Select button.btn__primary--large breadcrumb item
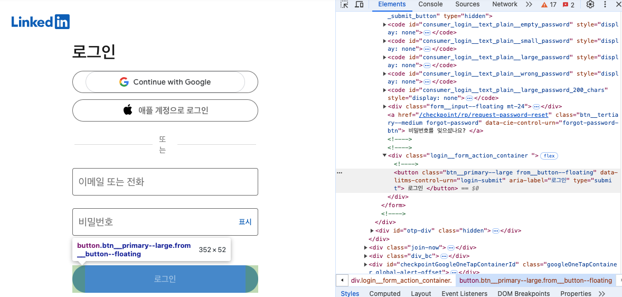Image resolution: width=622 pixels, height=297 pixels. click(x=535, y=280)
